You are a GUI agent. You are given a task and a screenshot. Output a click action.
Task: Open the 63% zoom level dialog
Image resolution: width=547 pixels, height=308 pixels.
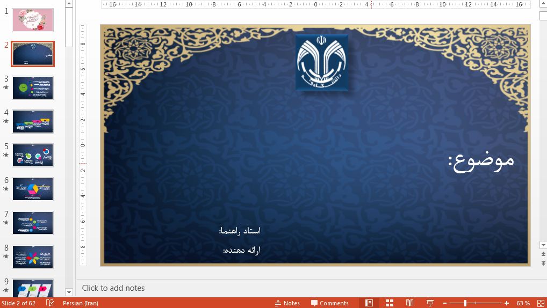523,303
